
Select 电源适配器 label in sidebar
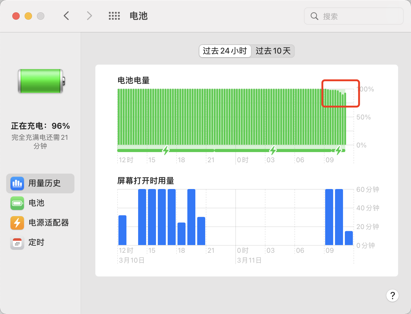49,223
